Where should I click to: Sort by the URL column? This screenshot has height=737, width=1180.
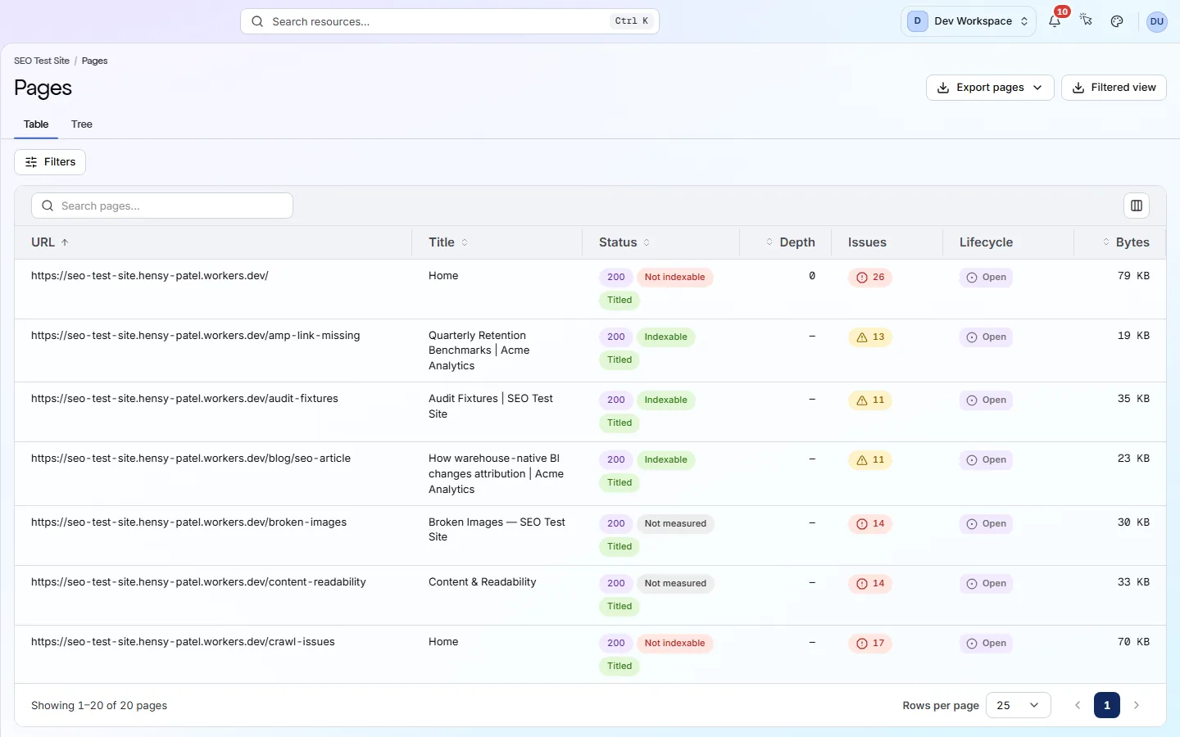50,242
